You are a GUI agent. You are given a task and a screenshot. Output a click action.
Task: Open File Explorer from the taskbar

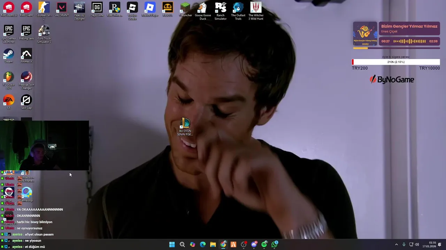pos(213,244)
